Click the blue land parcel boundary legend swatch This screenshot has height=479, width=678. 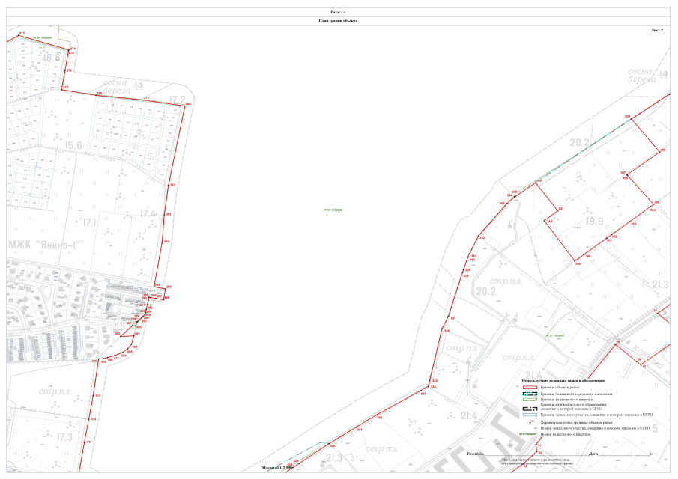tap(530, 414)
